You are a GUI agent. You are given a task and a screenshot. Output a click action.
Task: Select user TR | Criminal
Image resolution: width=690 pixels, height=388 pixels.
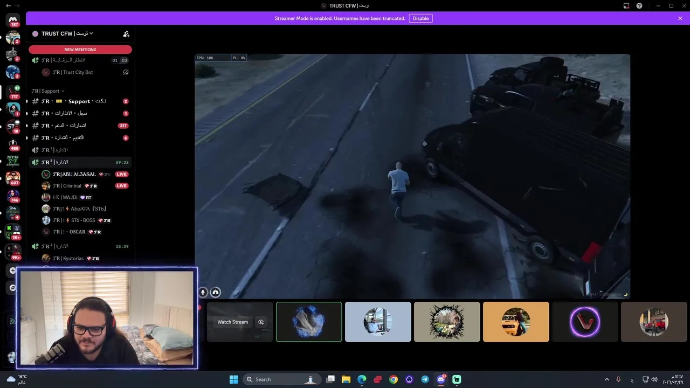point(85,186)
